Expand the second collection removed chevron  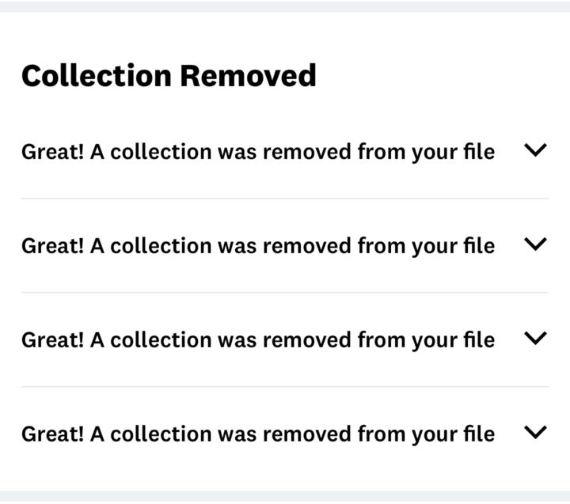[536, 244]
